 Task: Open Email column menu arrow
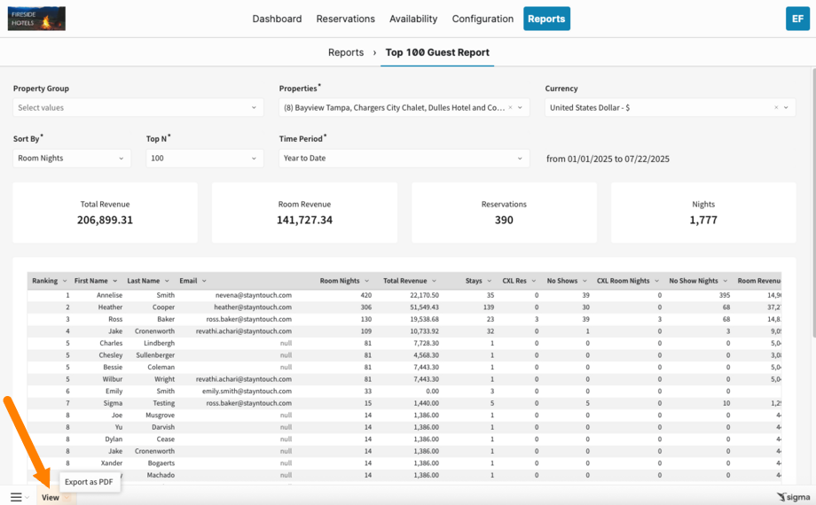[204, 281]
